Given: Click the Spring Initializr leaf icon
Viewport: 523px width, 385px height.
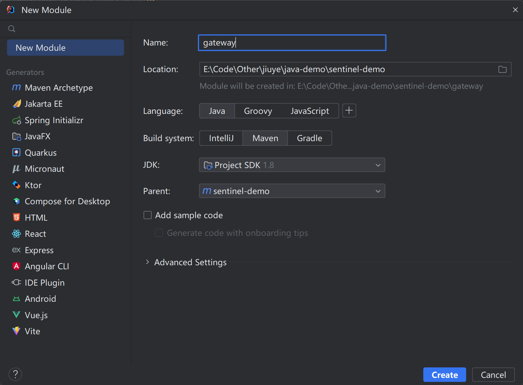Looking at the screenshot, I should tap(16, 120).
